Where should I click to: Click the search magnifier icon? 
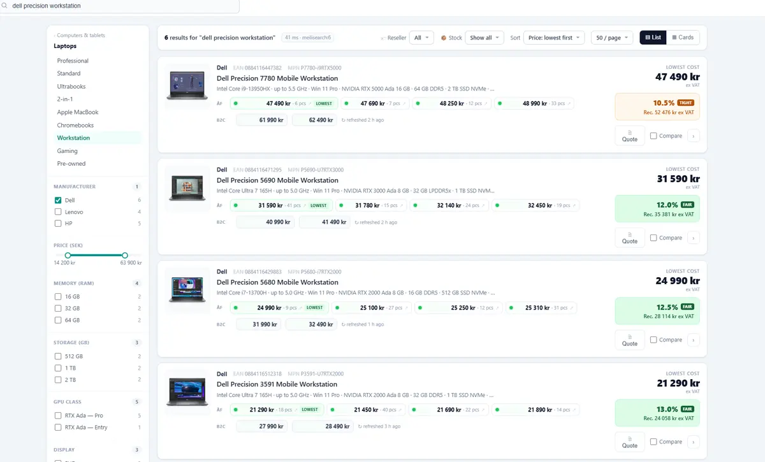[5, 6]
